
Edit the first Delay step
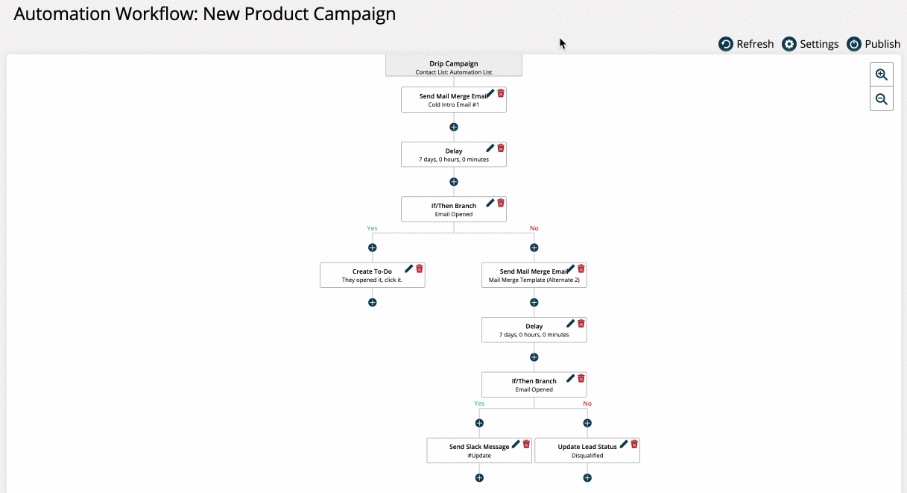click(490, 148)
